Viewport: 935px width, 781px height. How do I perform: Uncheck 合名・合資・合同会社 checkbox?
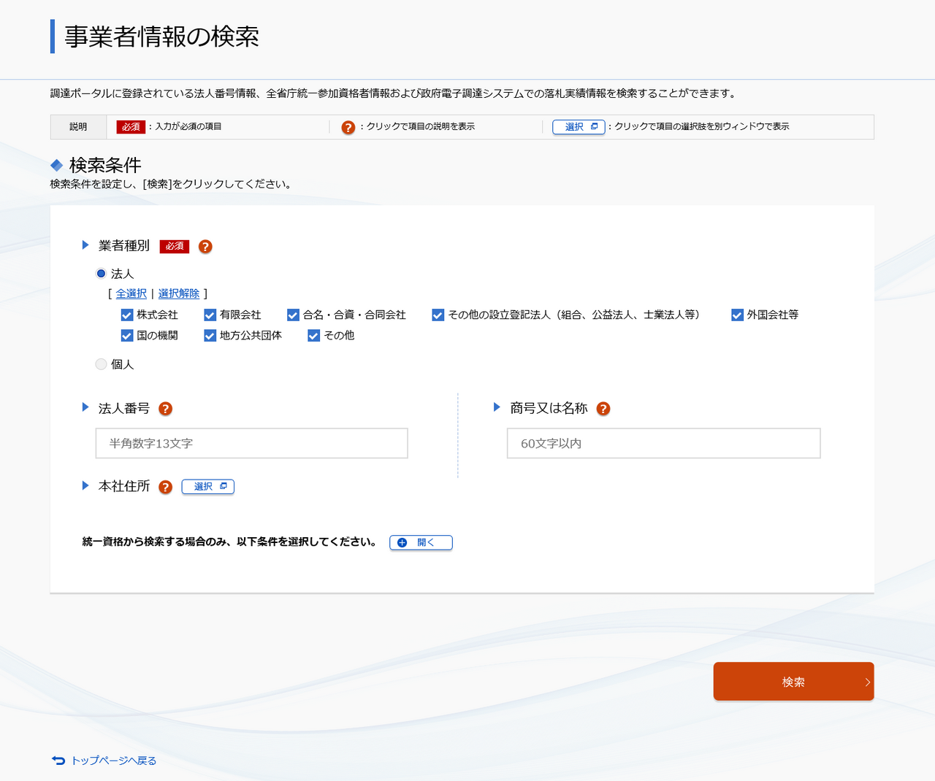pos(293,315)
